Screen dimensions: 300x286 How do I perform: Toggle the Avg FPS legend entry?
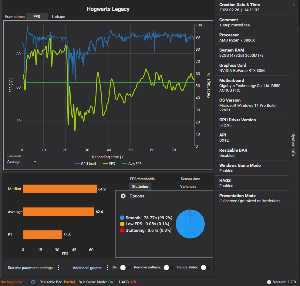[132, 164]
